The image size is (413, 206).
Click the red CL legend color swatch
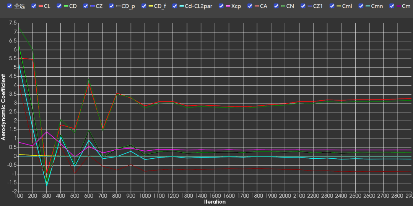tap(41, 6)
